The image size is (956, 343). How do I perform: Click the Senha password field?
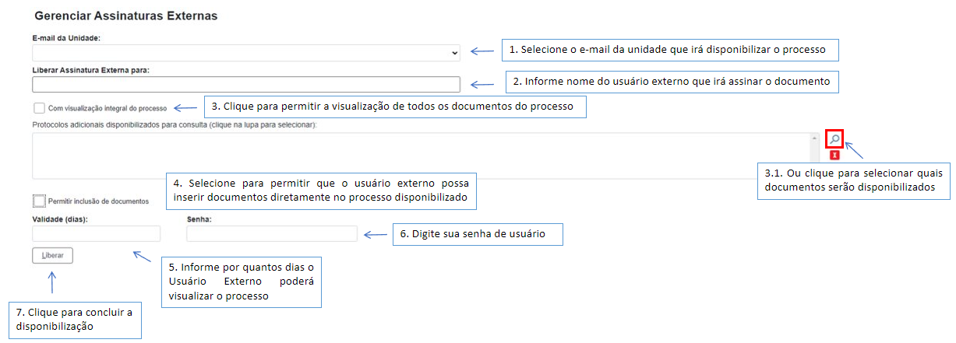271,233
